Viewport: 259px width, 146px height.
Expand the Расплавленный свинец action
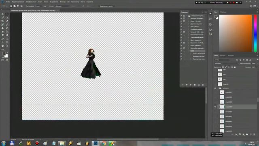point(189,35)
